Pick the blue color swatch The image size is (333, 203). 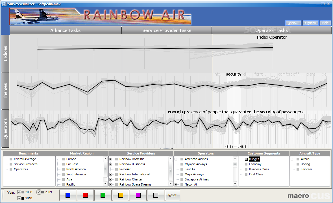click(68, 195)
